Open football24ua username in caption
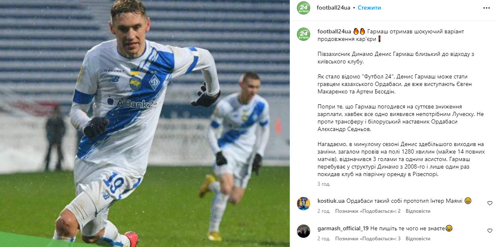This screenshot has height=247, width=497. pyautogui.click(x=334, y=31)
